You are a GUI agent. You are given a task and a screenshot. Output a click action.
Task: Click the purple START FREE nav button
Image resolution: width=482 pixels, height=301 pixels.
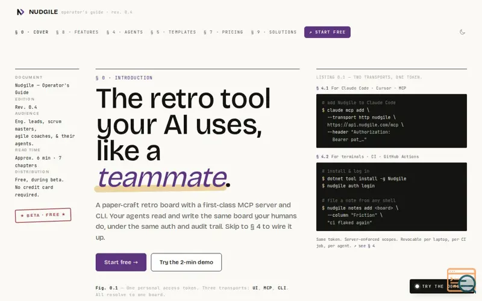pos(327,32)
